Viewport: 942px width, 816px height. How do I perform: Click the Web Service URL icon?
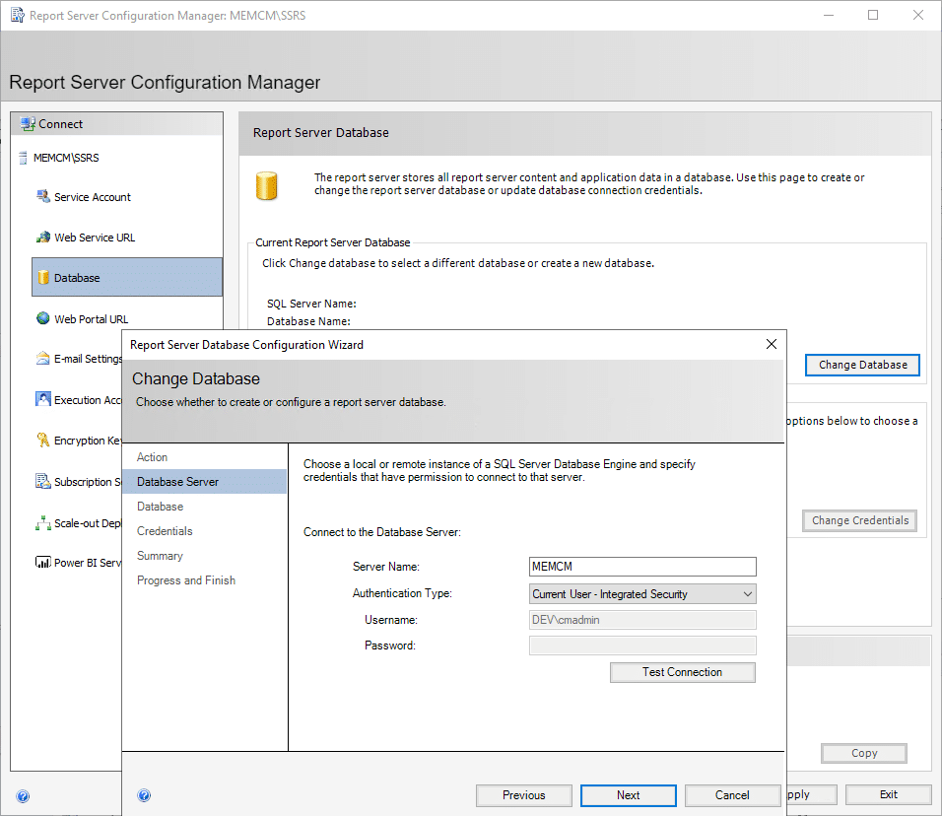pos(43,238)
